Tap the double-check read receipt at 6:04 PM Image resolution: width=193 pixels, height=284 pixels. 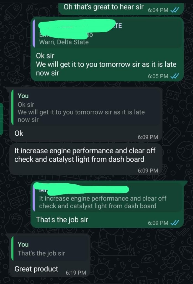coord(175,10)
